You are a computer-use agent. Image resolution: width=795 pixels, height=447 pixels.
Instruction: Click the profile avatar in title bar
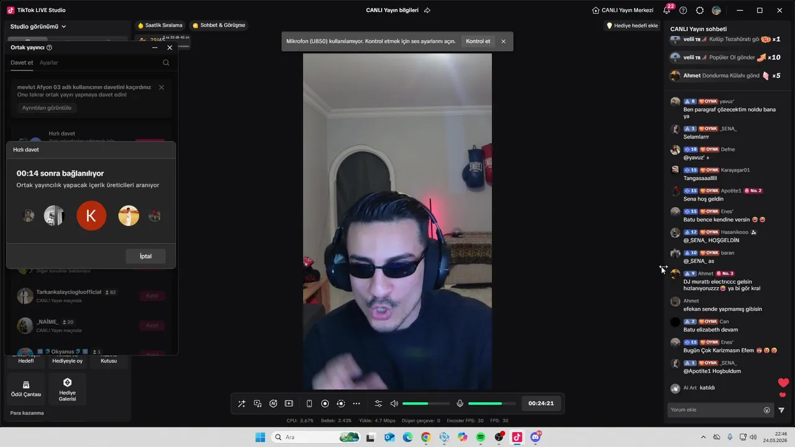(717, 11)
